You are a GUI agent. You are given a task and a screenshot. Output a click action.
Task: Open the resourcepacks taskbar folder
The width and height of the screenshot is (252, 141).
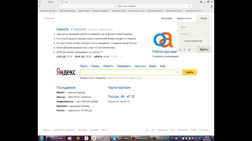(56, 138)
